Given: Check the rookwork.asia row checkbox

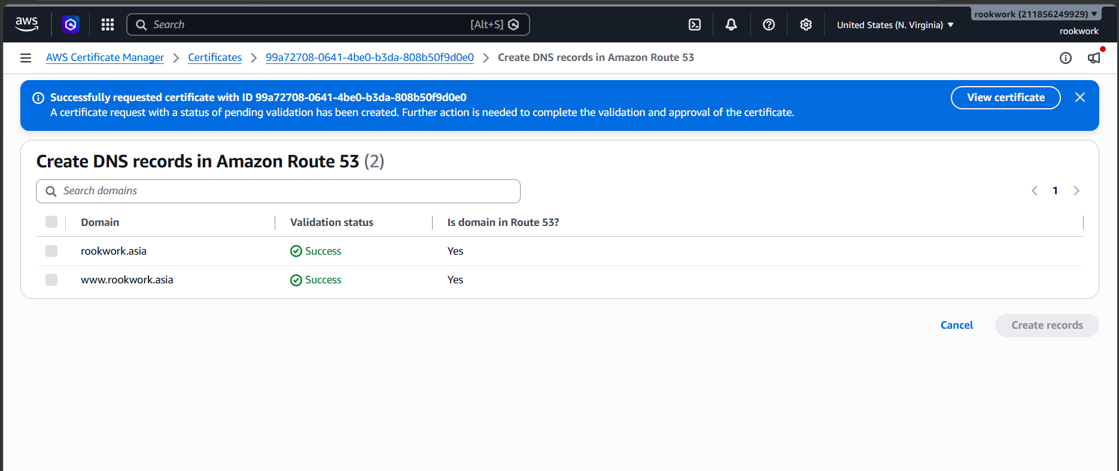Looking at the screenshot, I should coord(51,251).
